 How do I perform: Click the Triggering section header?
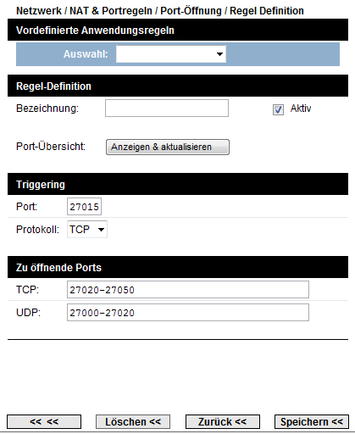pyautogui.click(x=178, y=184)
